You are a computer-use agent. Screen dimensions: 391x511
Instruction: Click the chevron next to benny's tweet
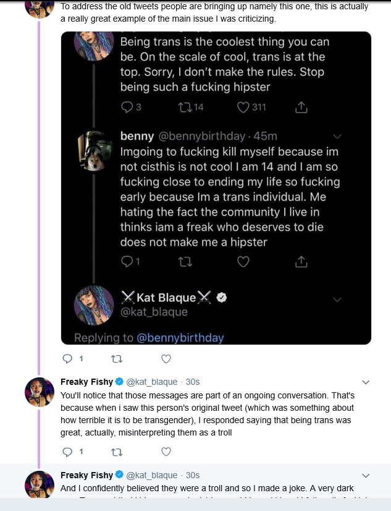[337, 136]
